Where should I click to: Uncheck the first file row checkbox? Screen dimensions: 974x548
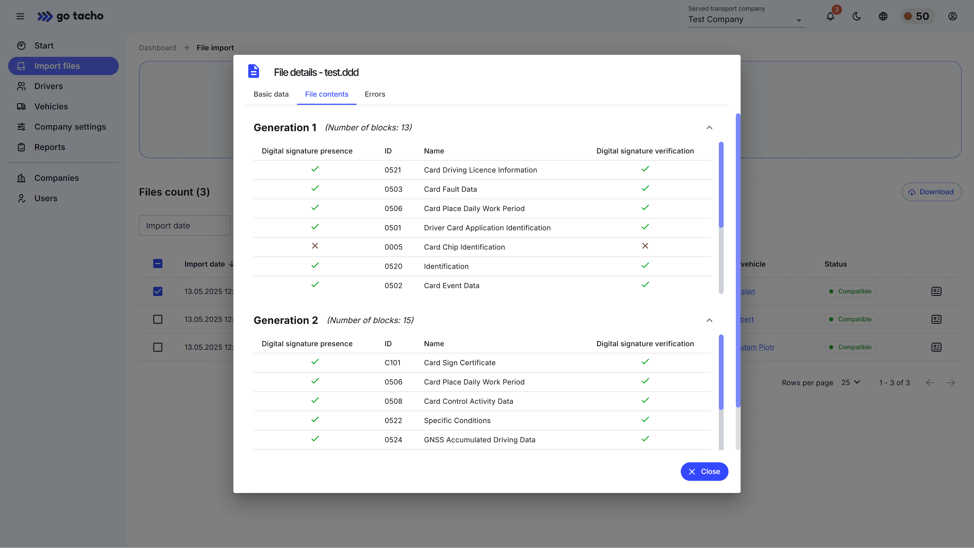[x=158, y=291]
